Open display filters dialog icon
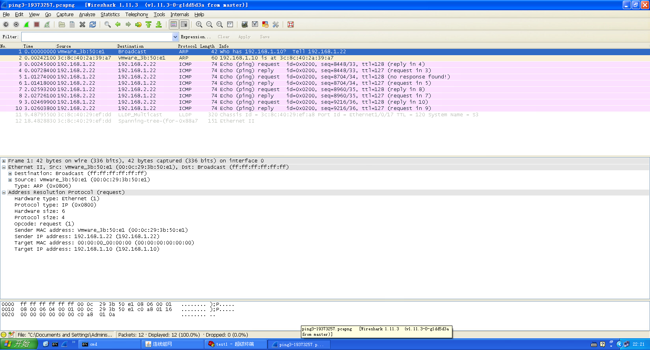The image size is (650, 350). click(x=255, y=24)
